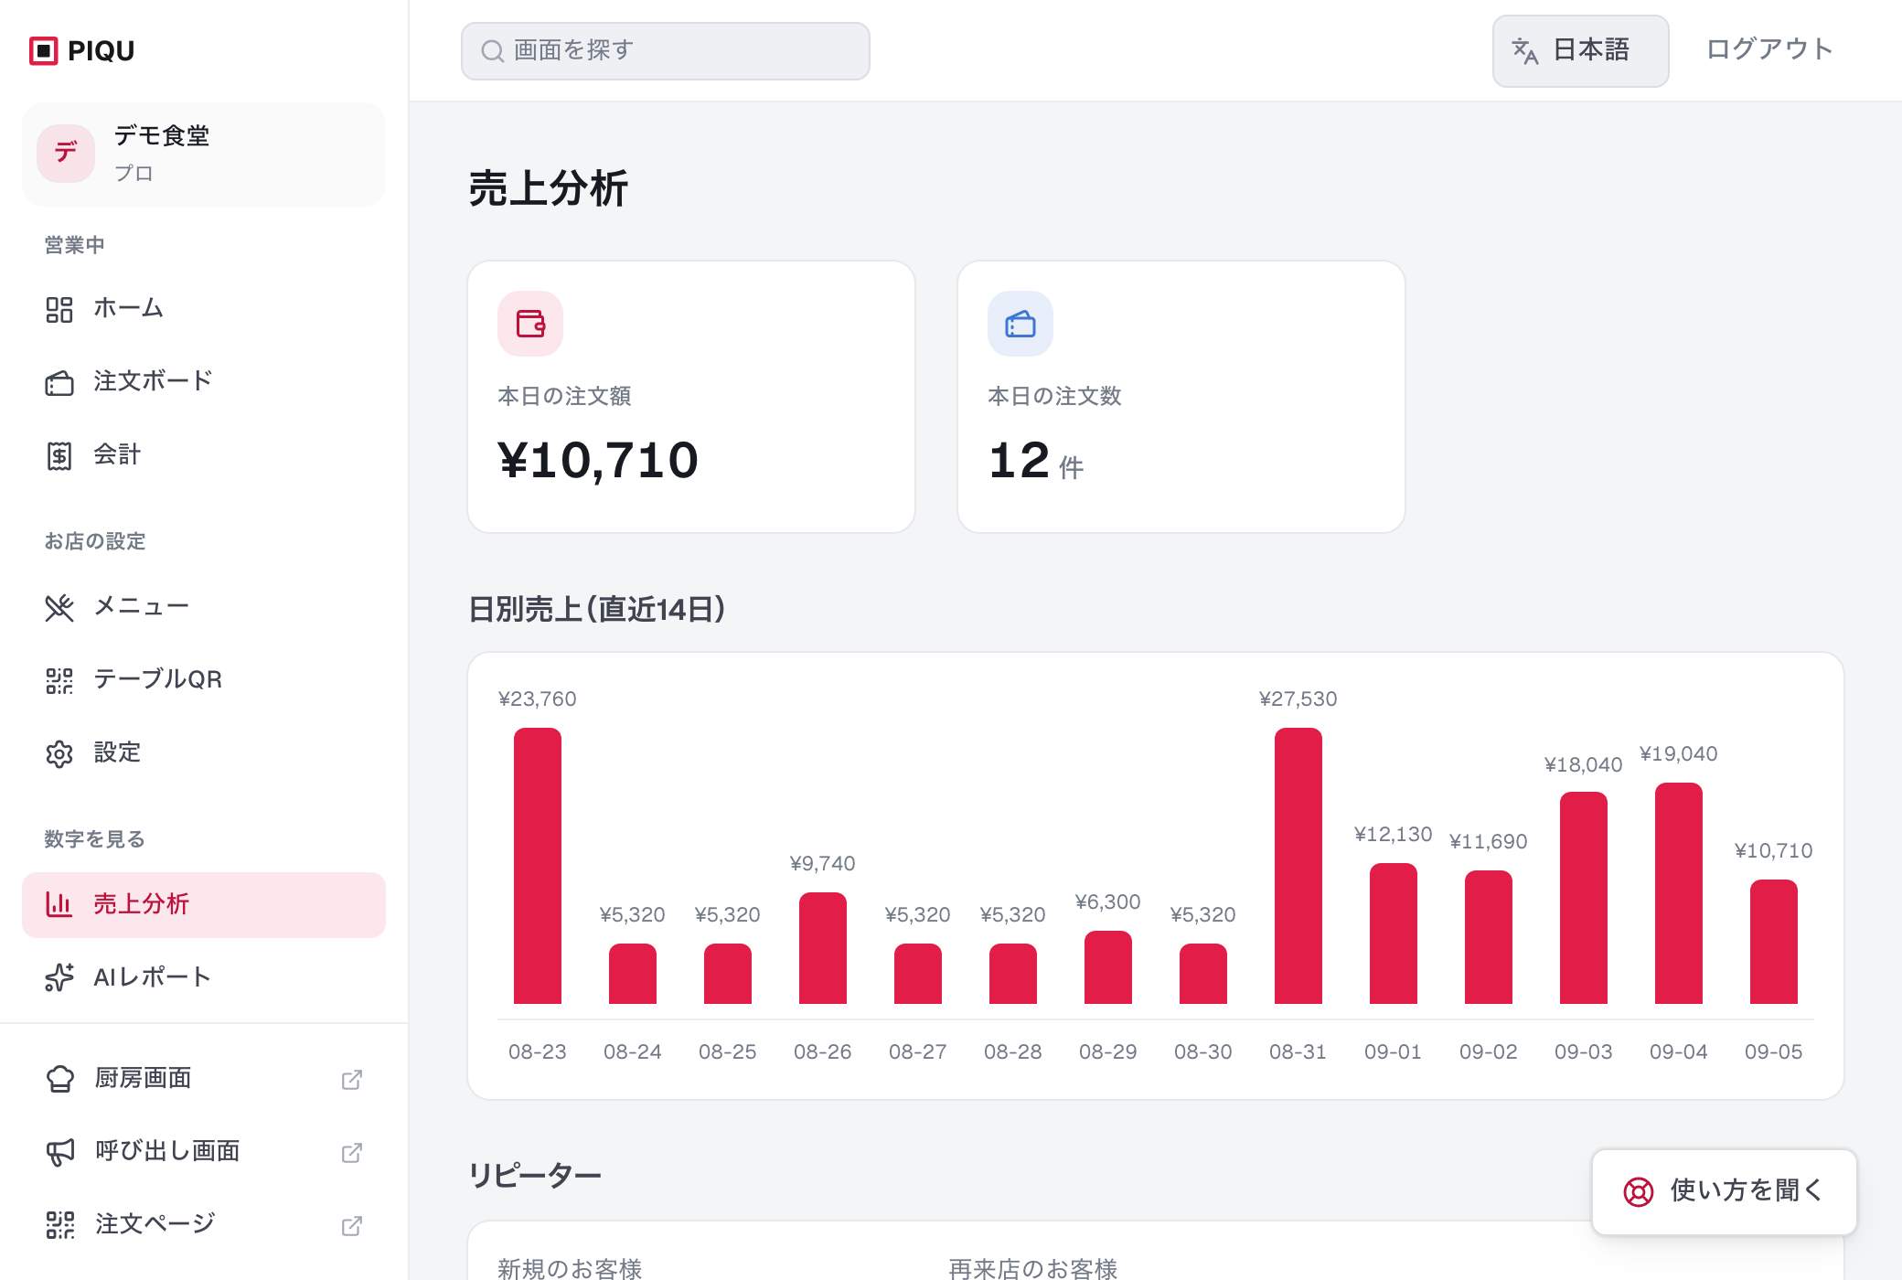Open AIレポート in the sidebar
Viewport: 1902px width, 1280px height.
204,977
